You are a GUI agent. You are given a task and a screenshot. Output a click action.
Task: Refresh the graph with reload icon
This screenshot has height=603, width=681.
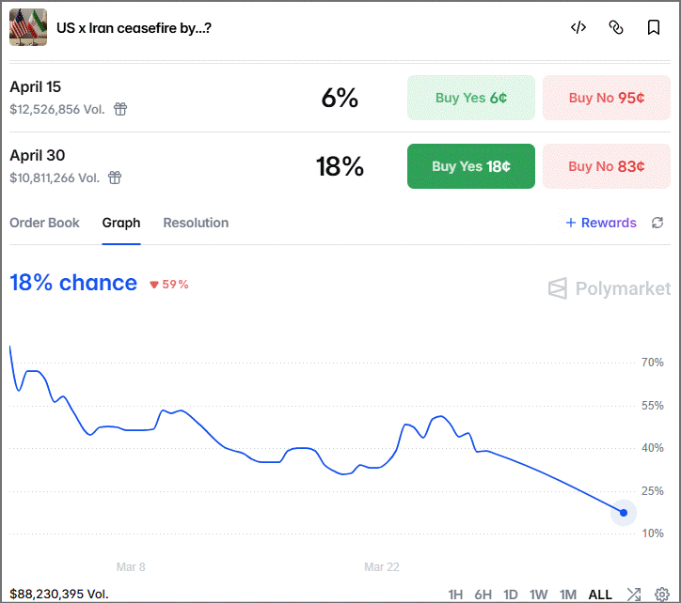657,223
